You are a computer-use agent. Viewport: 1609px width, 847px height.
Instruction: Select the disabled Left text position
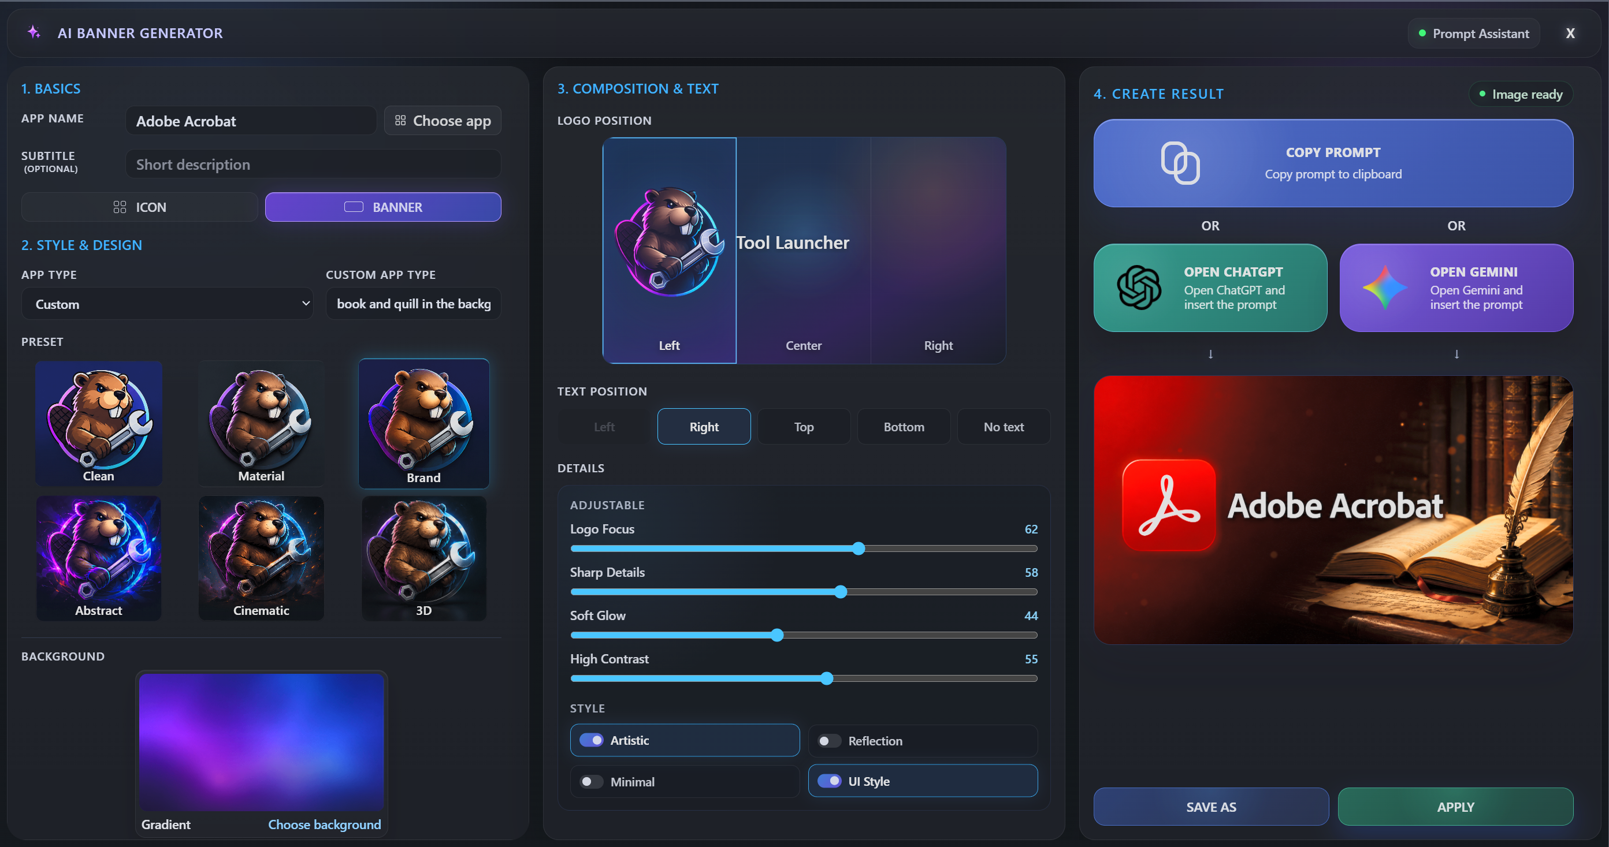(604, 426)
